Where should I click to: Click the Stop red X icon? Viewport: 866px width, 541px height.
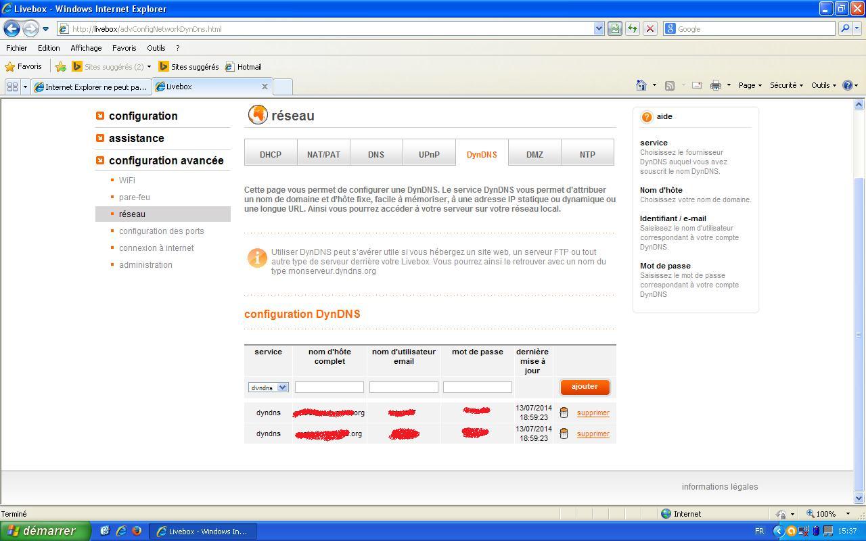[x=649, y=28]
